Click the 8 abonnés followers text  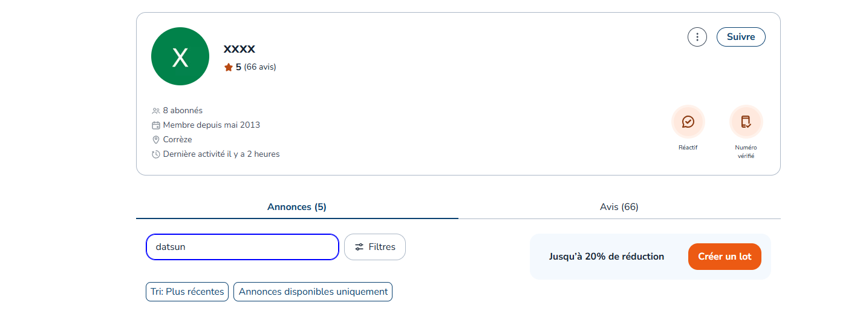[183, 111]
